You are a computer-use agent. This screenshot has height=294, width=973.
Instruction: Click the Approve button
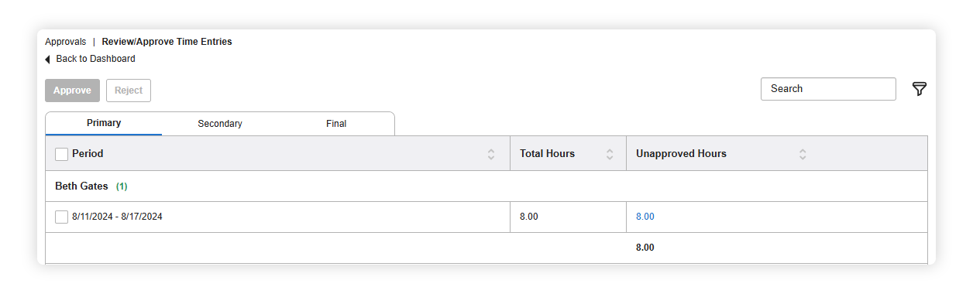click(72, 91)
